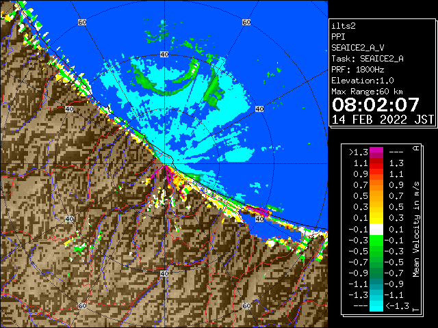Click the 'PRF: 1800Hz' text
The image size is (438, 328).
(x=357, y=70)
